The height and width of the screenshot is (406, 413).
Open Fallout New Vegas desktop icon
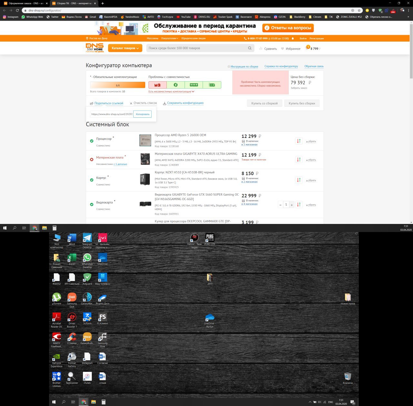click(x=194, y=241)
